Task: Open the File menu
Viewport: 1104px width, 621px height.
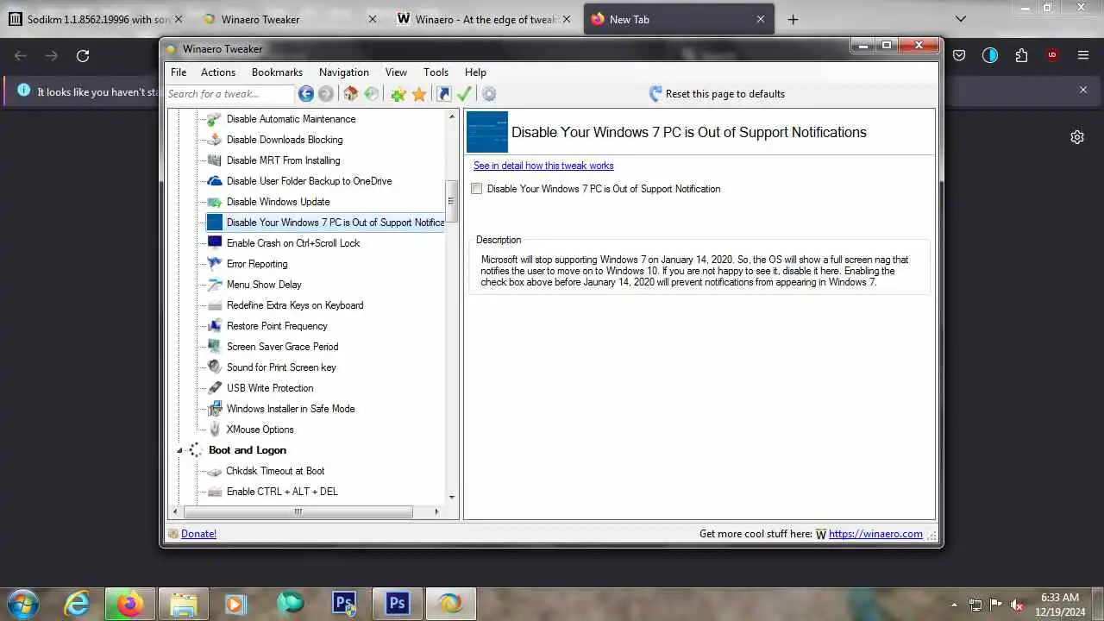Action: [x=179, y=72]
